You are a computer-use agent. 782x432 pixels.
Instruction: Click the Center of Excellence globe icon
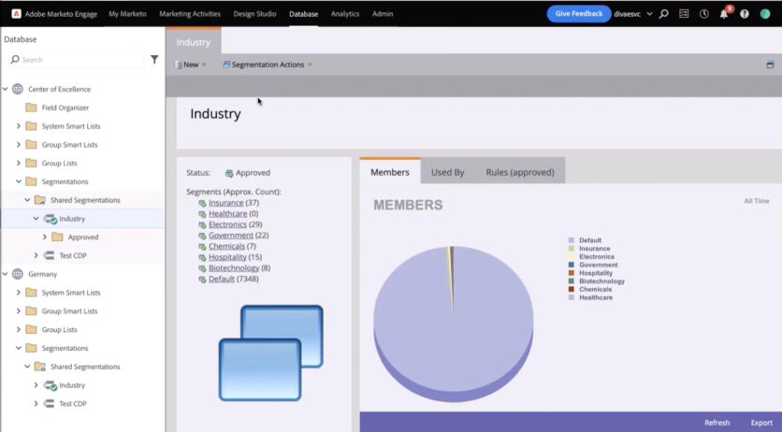[18, 89]
